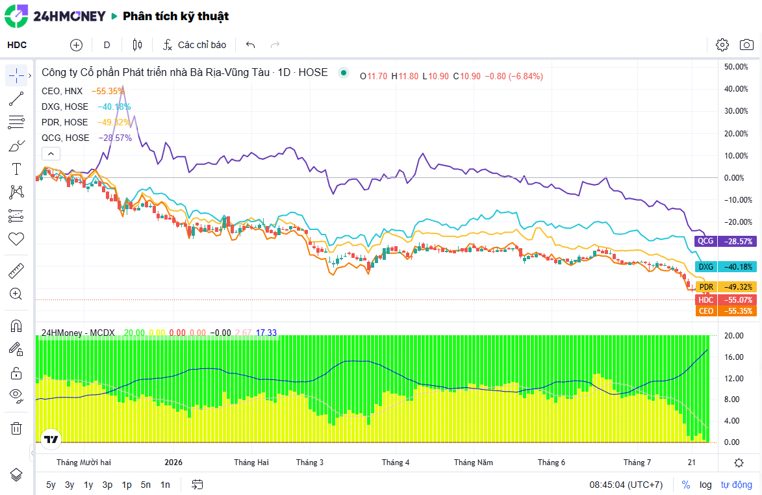Set range to 5y
This screenshot has height=495, width=762.
point(51,485)
